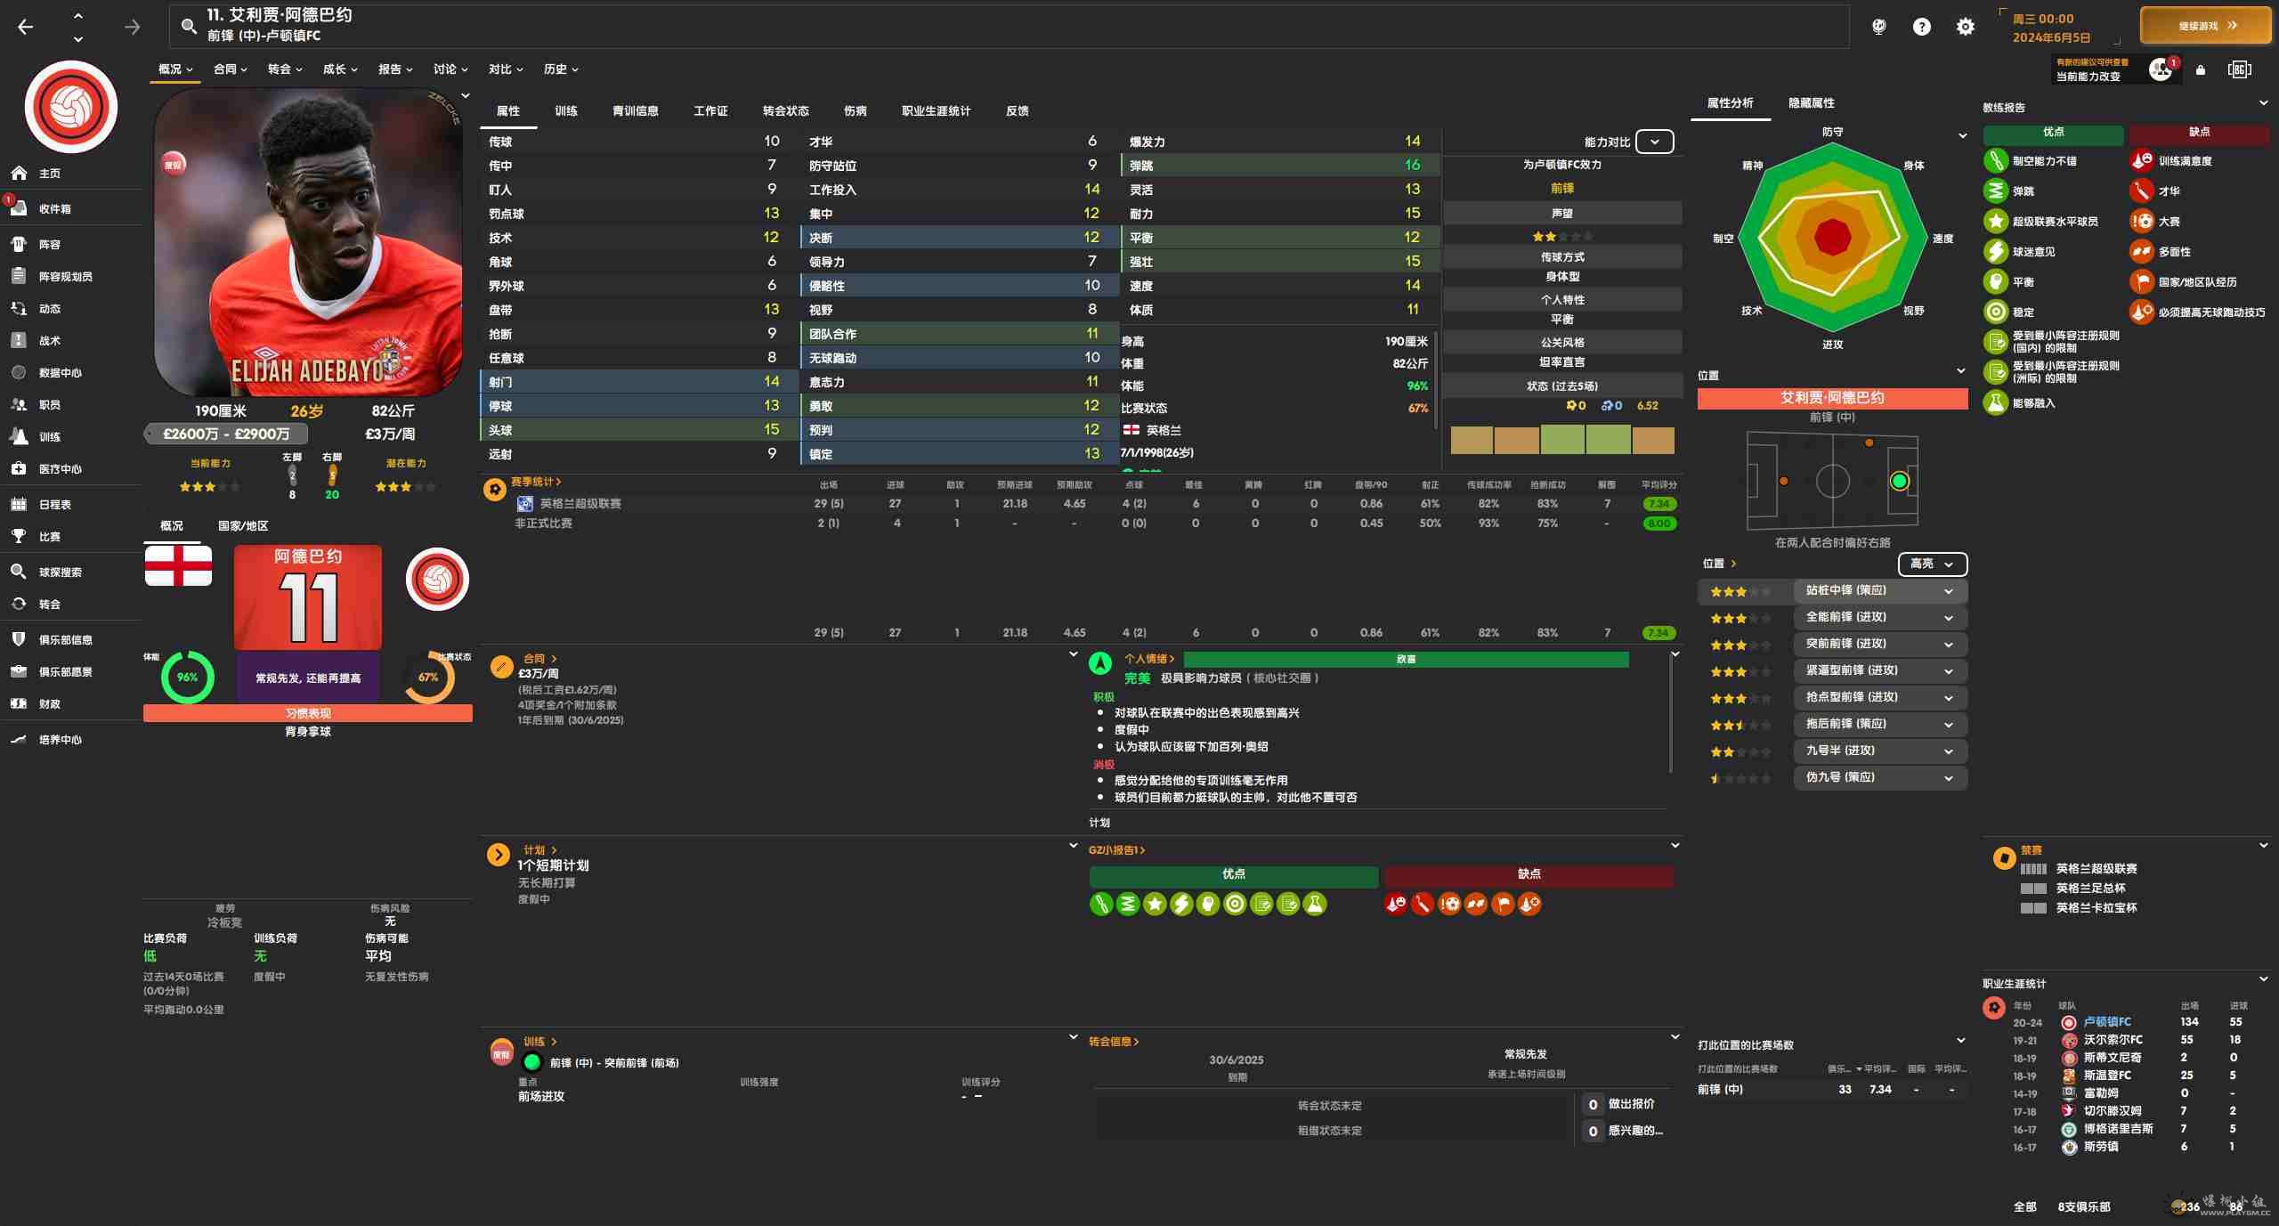Click the 继续游戏 continue button
This screenshot has height=1226, width=2279.
(x=2205, y=26)
